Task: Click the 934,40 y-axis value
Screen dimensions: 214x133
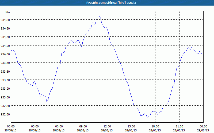Action: [x=5, y=37]
